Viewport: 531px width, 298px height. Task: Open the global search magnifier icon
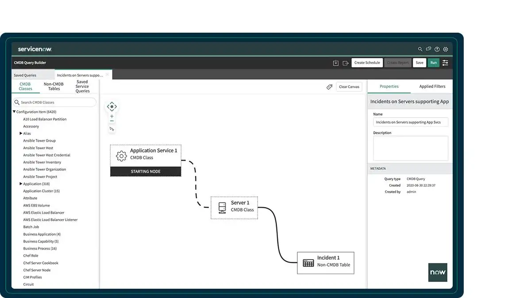[x=420, y=49]
